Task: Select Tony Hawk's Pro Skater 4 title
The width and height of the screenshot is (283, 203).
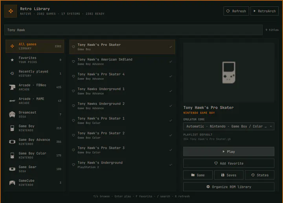Action: [101, 74]
